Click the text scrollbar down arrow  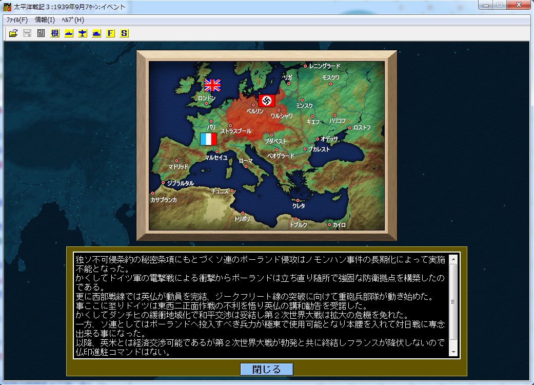tap(453, 352)
